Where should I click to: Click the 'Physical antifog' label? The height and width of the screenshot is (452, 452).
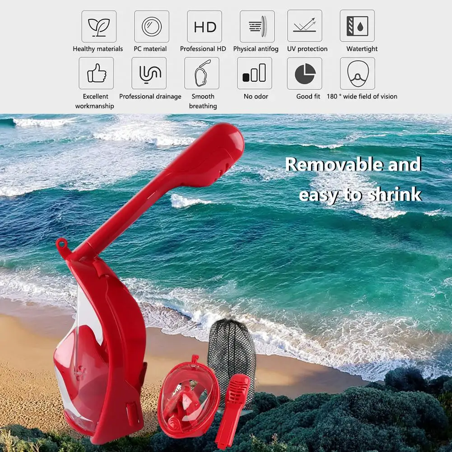256,49
